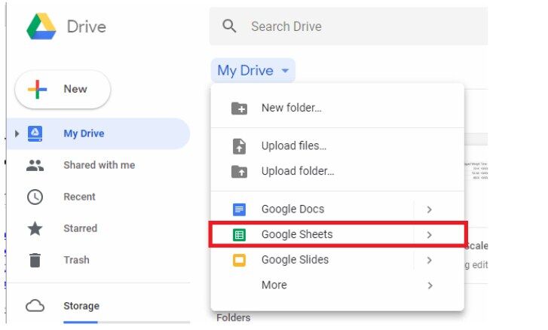Click the Storage usage bar
Screen dimensions: 548x330
[x=127, y=322]
